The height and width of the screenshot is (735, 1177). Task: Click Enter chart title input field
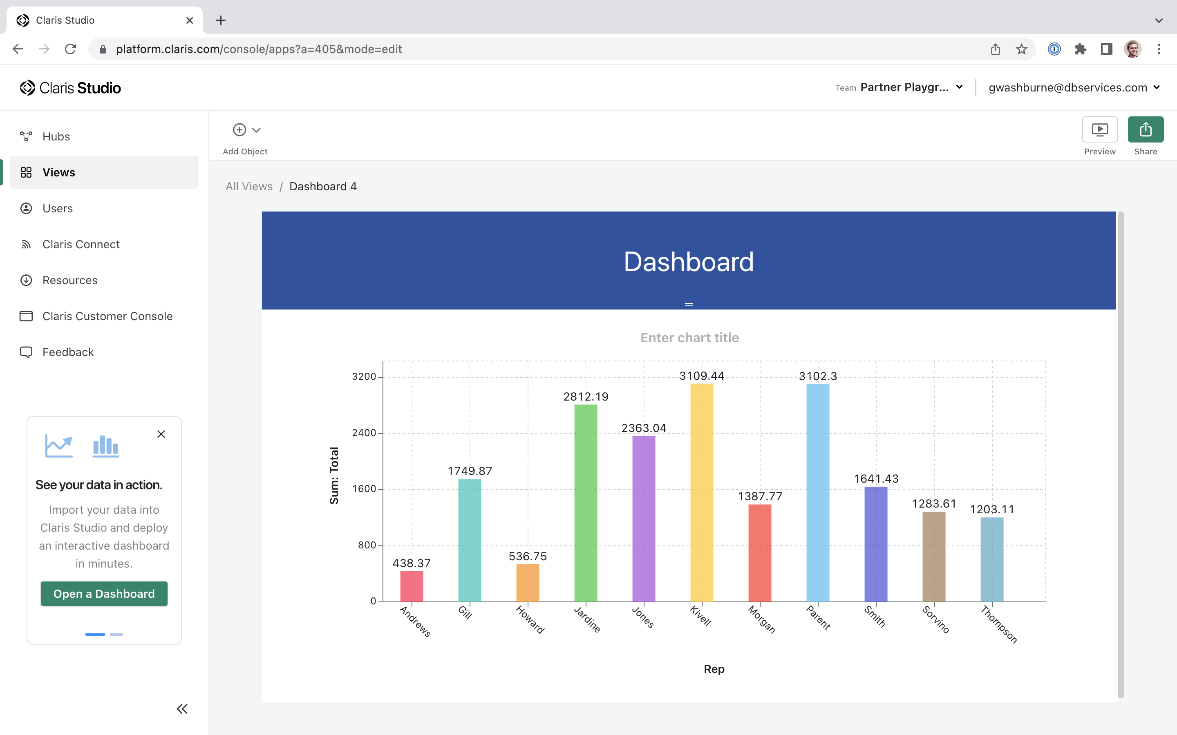(690, 337)
